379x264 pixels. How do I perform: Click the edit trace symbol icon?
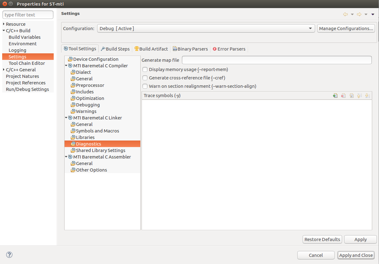click(x=351, y=96)
